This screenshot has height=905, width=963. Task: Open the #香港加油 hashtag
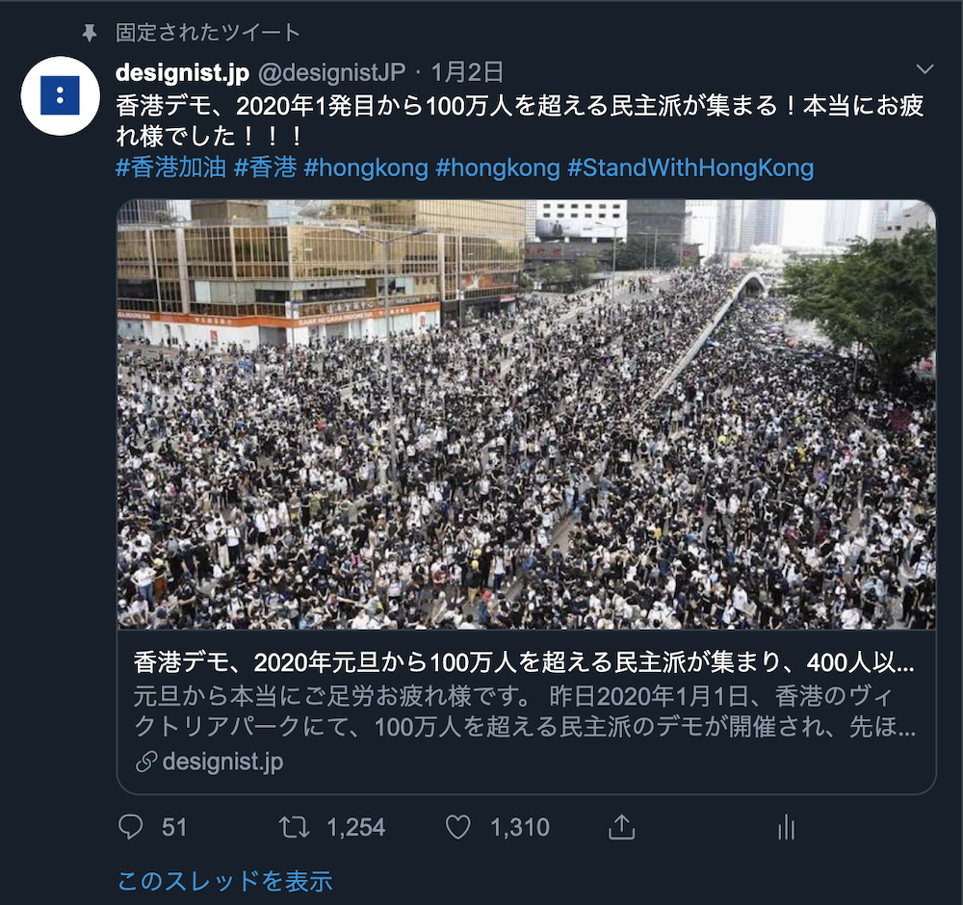(x=171, y=167)
